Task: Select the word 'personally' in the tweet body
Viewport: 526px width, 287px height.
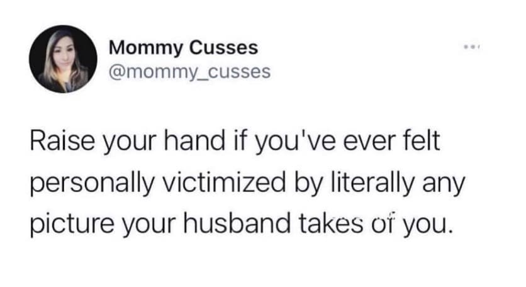Action: 92,185
